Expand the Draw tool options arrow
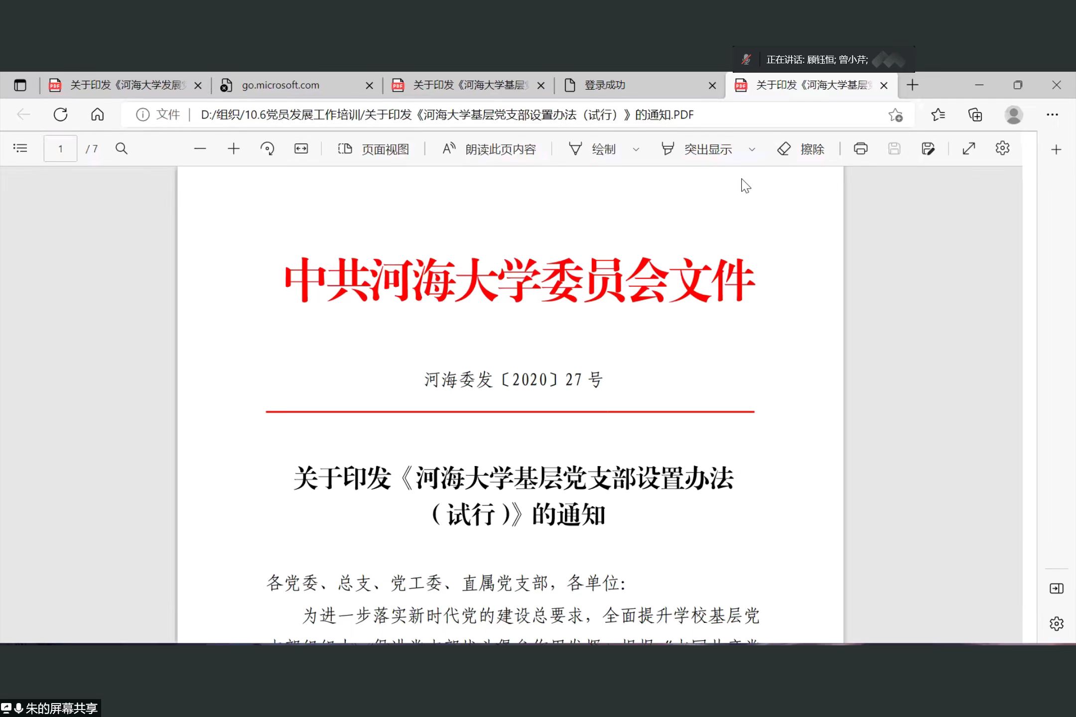The image size is (1076, 717). pyautogui.click(x=636, y=149)
